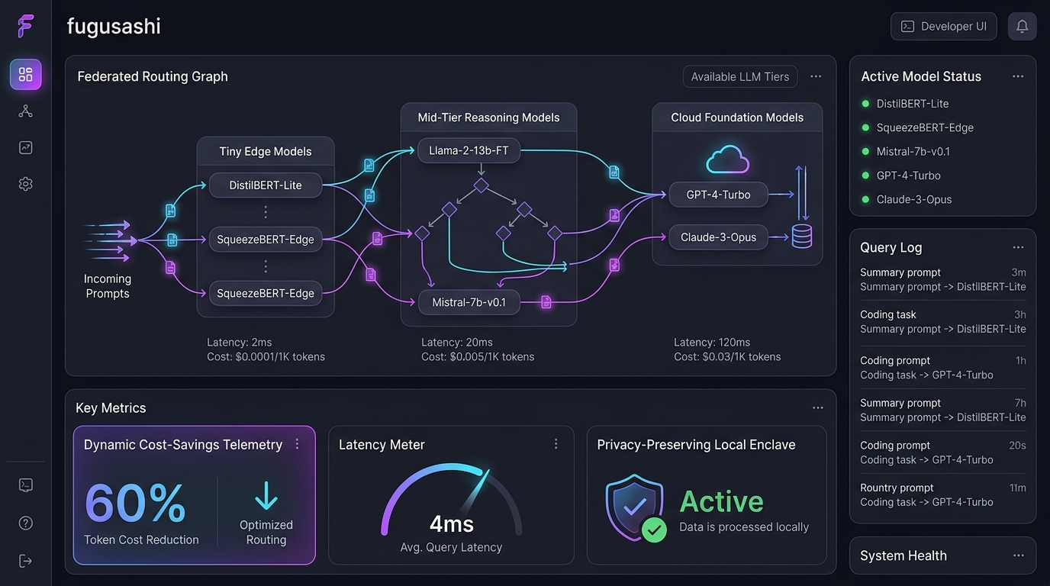Open the terminal console sidebar icon

[x=26, y=485]
